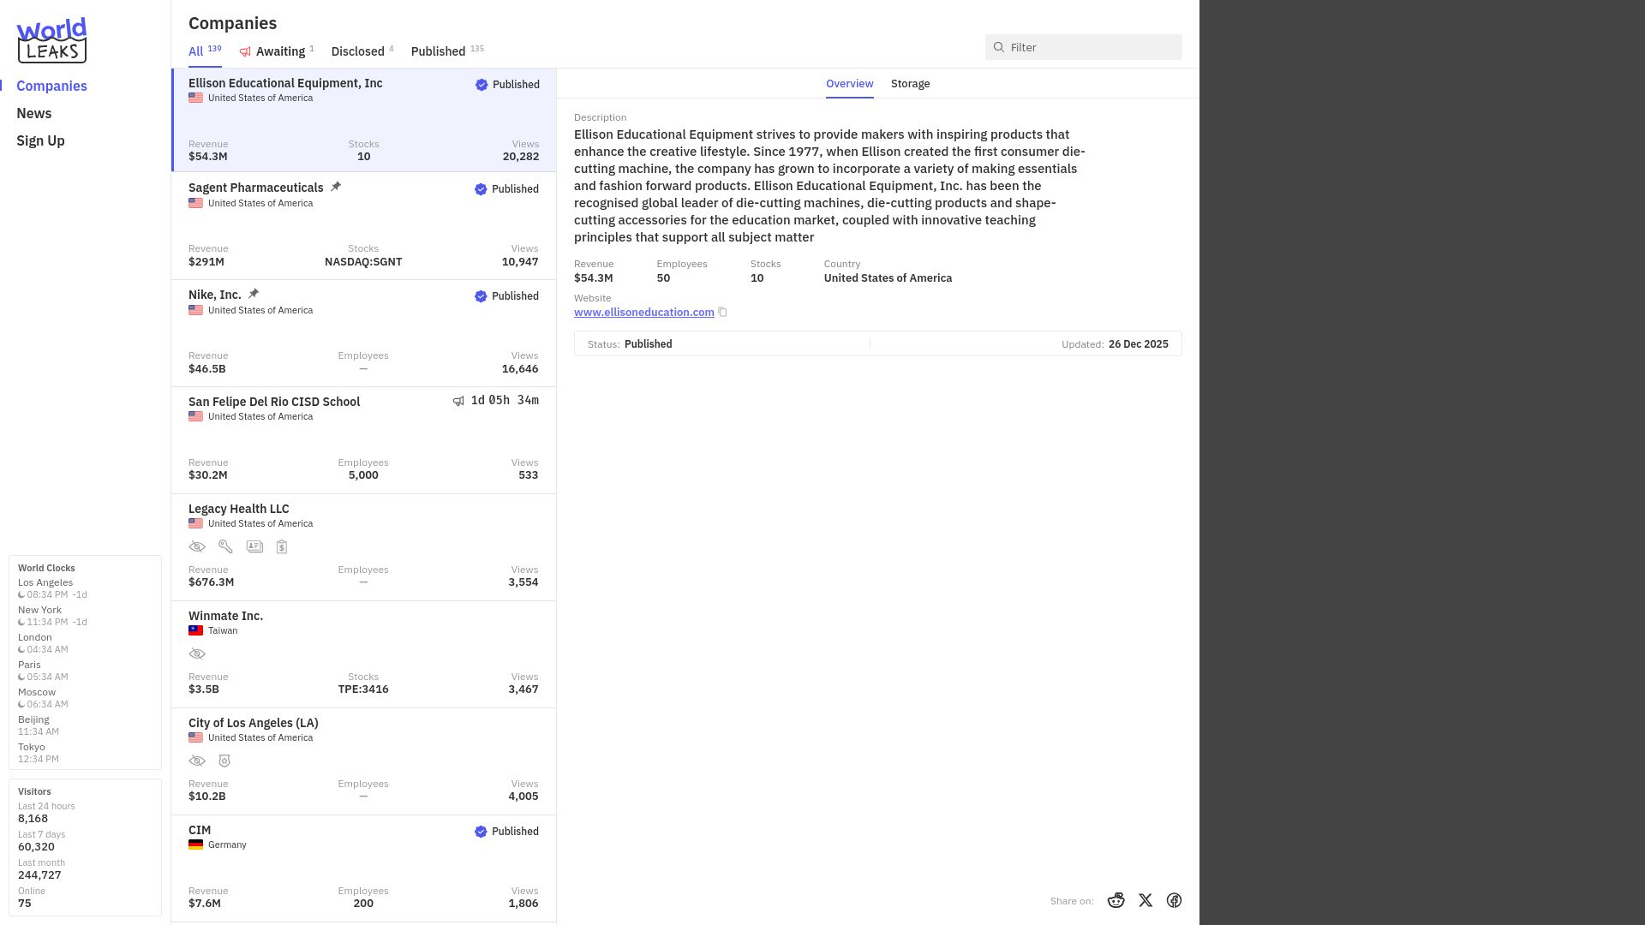Switch to the Disclosed tab
Viewport: 1645px width, 925px height.
(362, 51)
